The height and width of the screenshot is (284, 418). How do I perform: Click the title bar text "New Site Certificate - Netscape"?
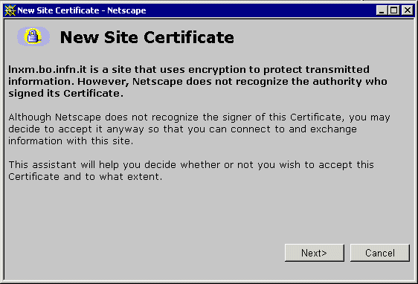pos(82,10)
